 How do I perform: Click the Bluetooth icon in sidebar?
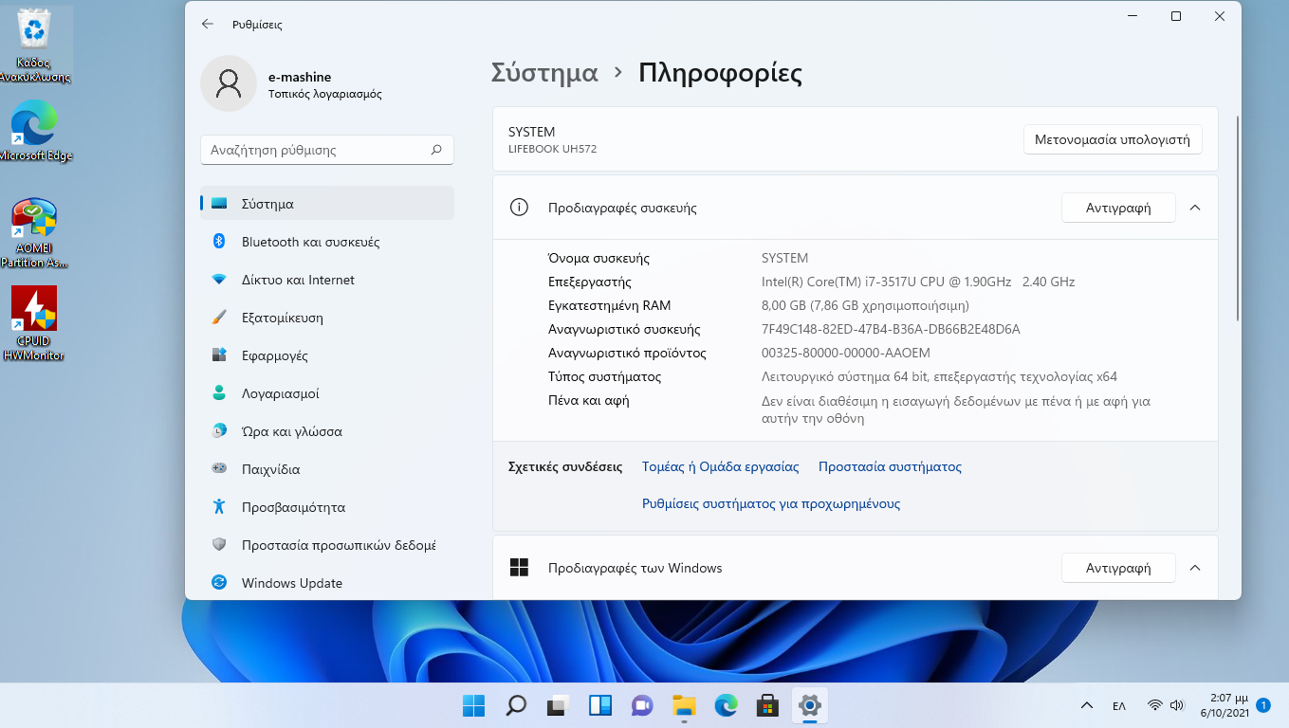[x=219, y=242]
